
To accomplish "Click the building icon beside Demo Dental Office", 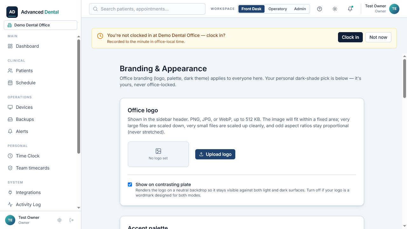I will (x=10, y=25).
